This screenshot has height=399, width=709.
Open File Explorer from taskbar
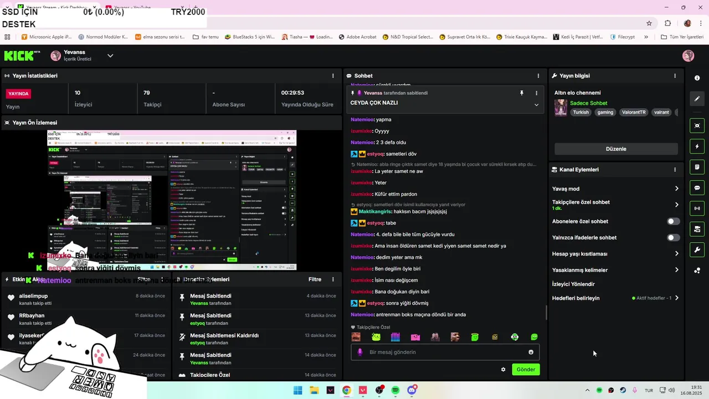click(314, 390)
